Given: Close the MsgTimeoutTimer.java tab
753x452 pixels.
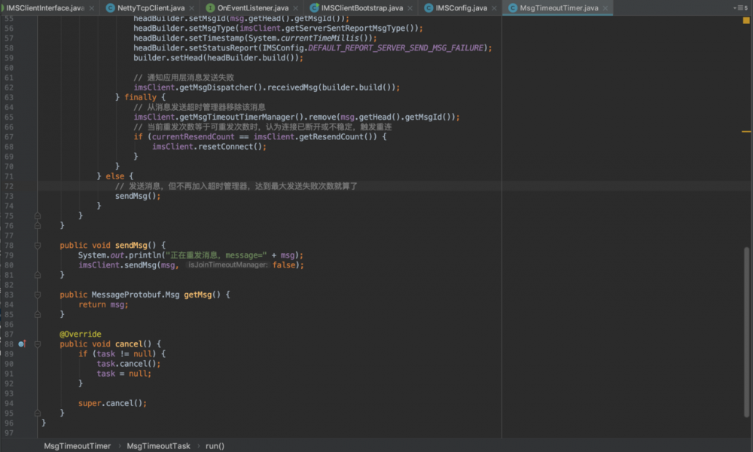Looking at the screenshot, I should pyautogui.click(x=605, y=8).
